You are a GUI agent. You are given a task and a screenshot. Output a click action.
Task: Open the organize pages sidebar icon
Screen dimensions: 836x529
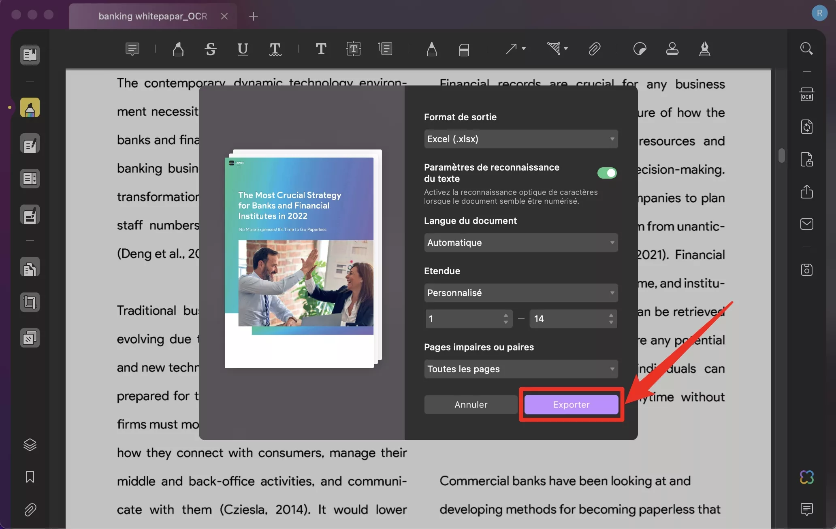click(30, 267)
